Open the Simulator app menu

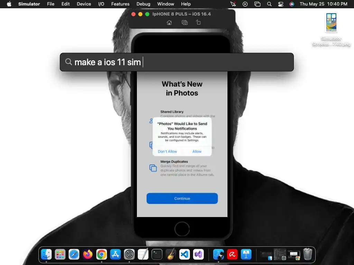coord(29,4)
